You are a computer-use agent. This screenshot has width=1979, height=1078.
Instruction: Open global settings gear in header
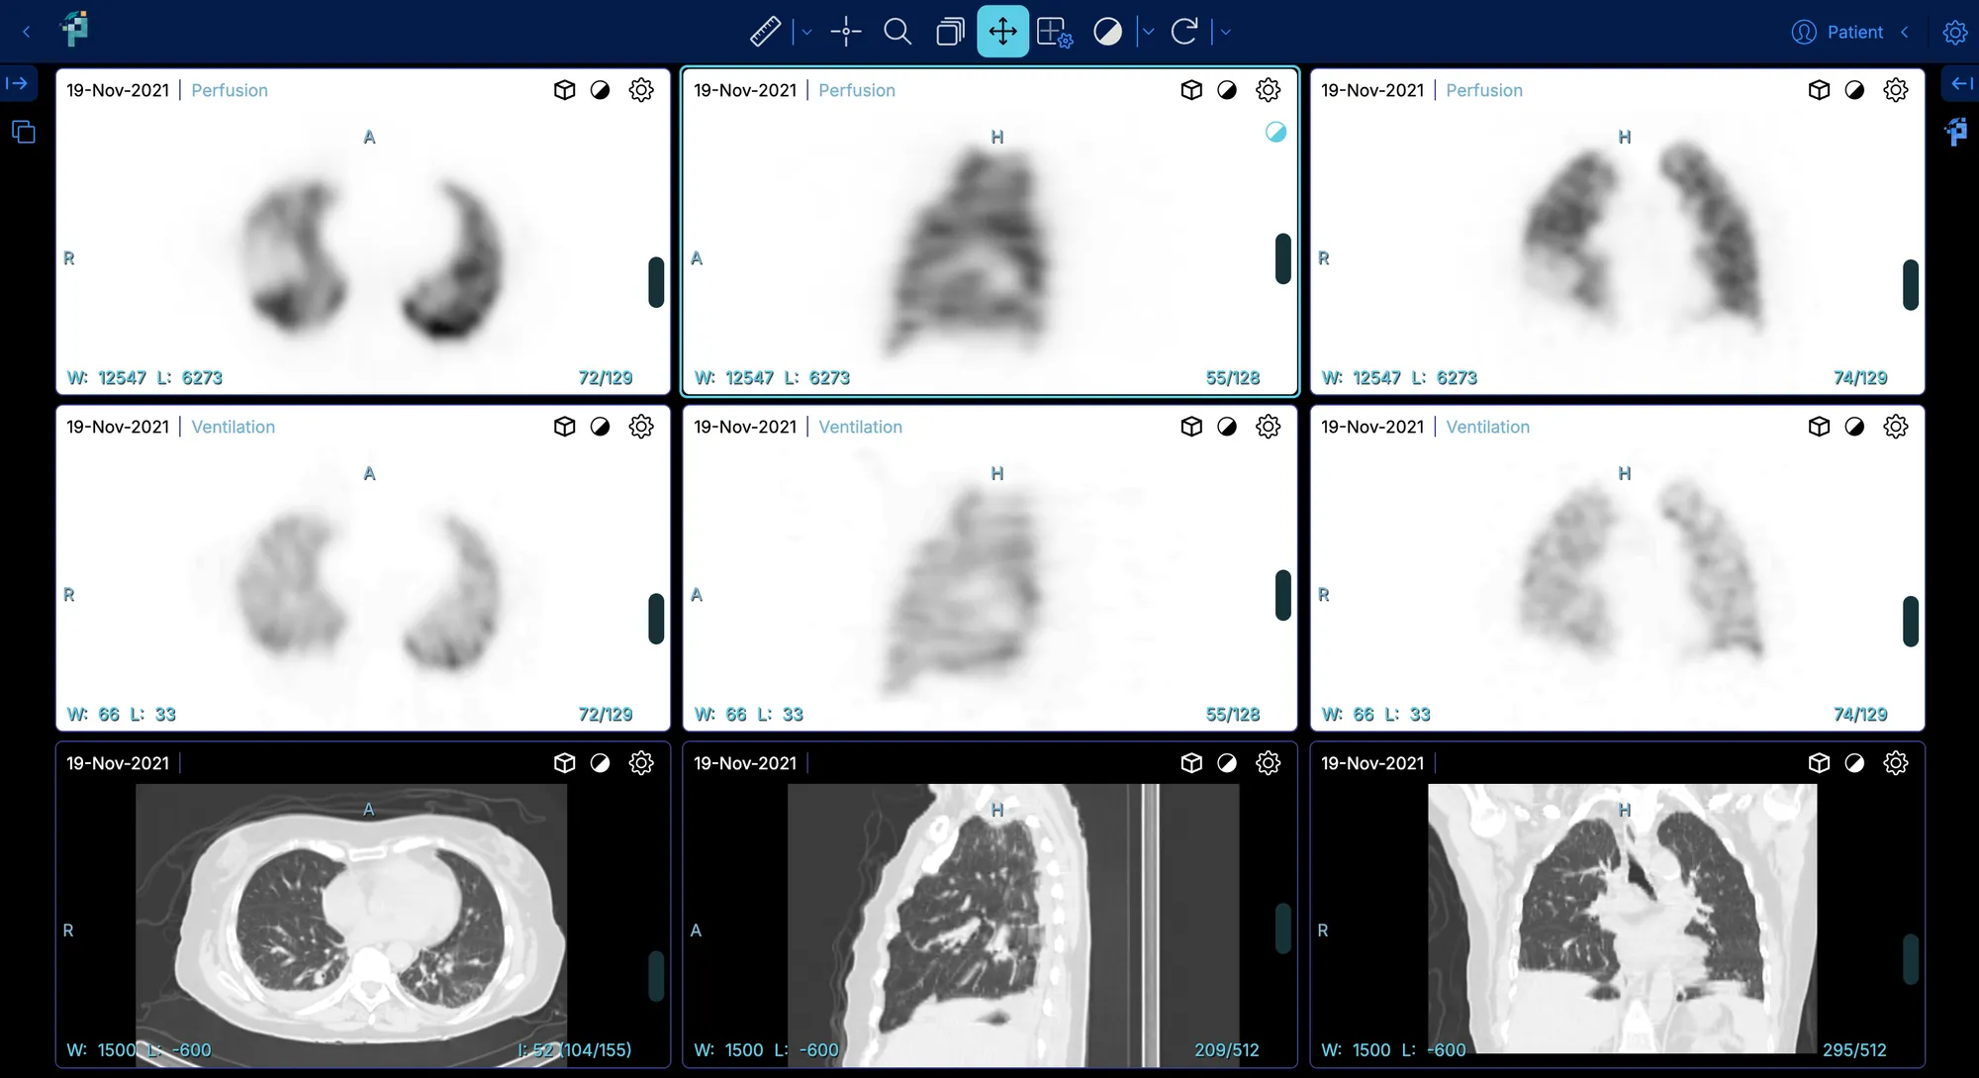pos(1955,32)
